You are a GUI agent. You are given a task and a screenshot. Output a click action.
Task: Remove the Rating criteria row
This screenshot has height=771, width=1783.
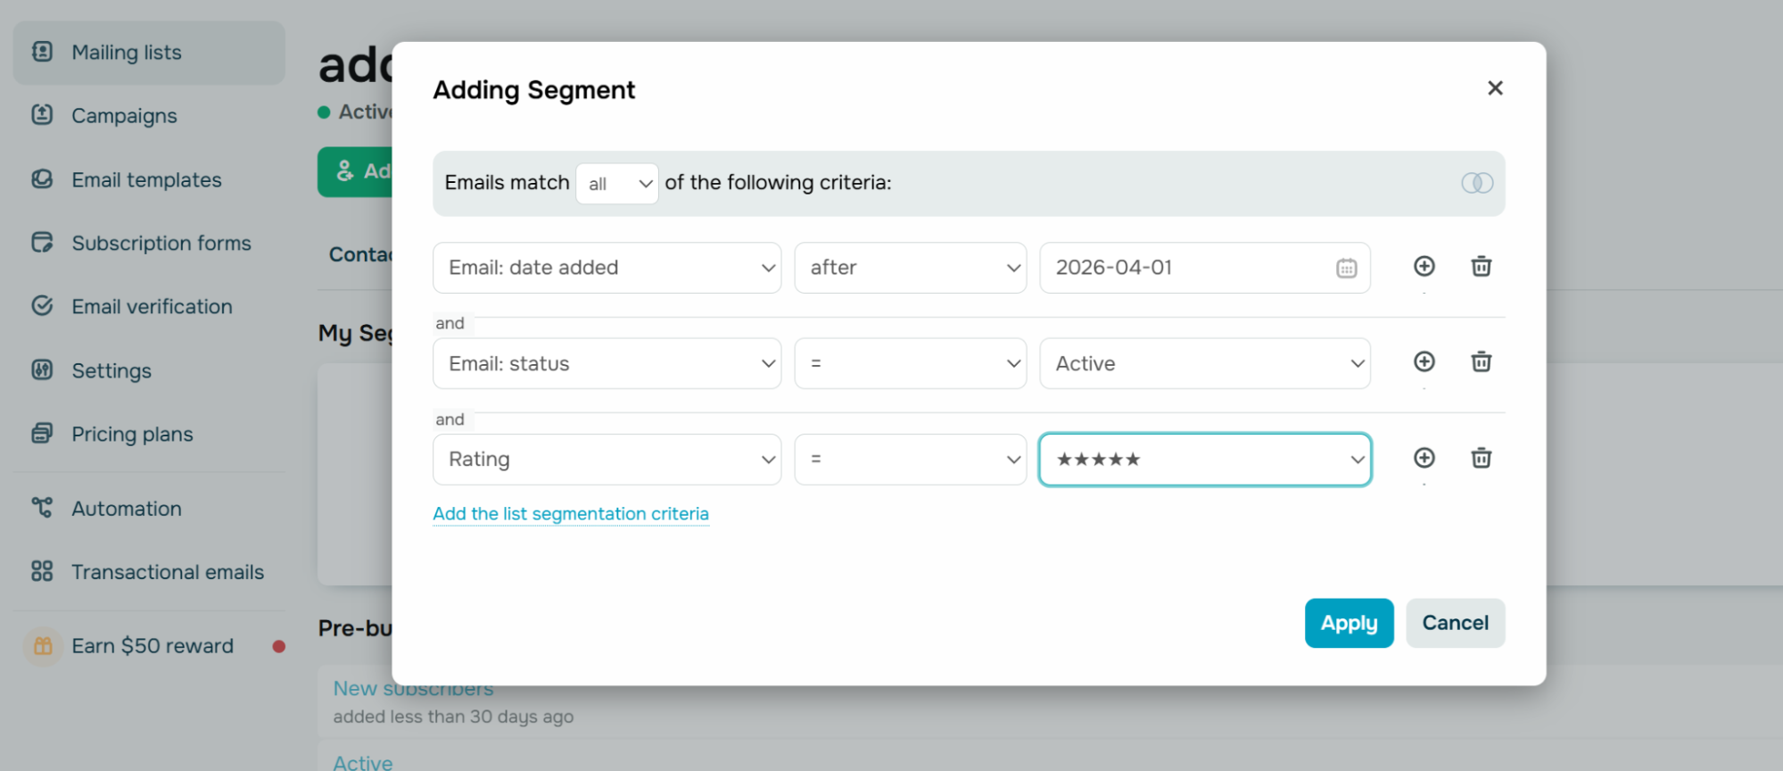[x=1481, y=458]
